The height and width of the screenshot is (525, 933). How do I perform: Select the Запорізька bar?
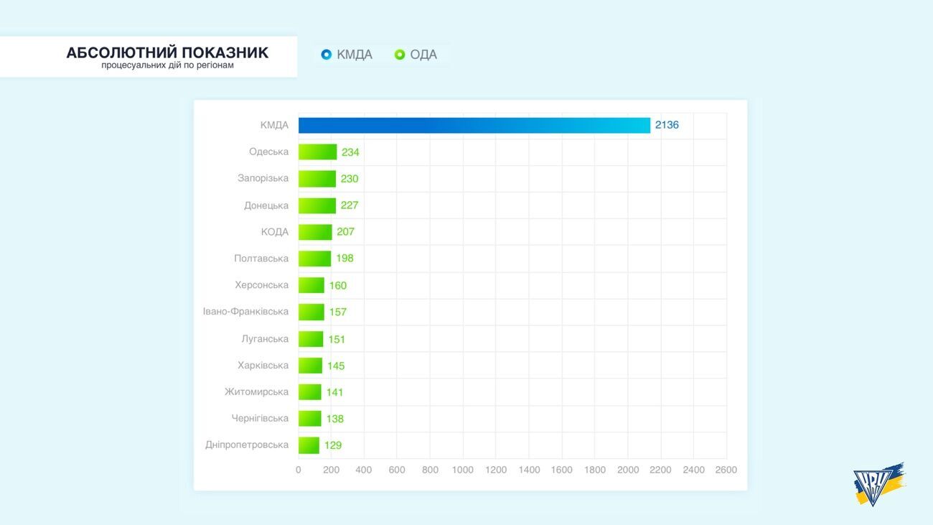[x=317, y=179]
